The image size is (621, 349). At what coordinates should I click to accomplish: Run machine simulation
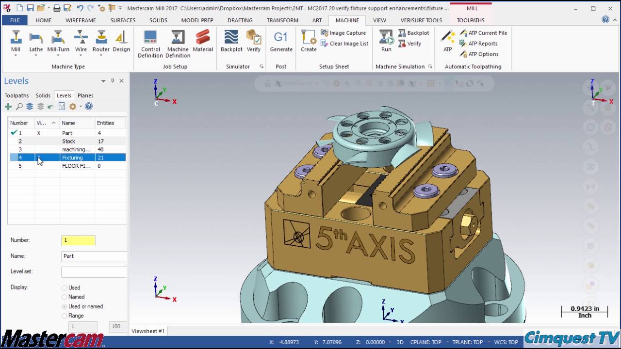[386, 41]
